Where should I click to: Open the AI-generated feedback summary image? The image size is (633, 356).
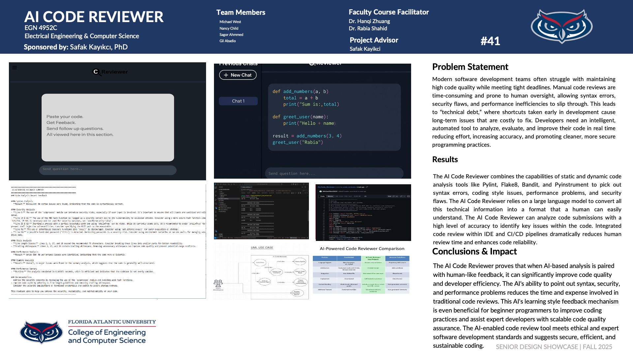107,241
